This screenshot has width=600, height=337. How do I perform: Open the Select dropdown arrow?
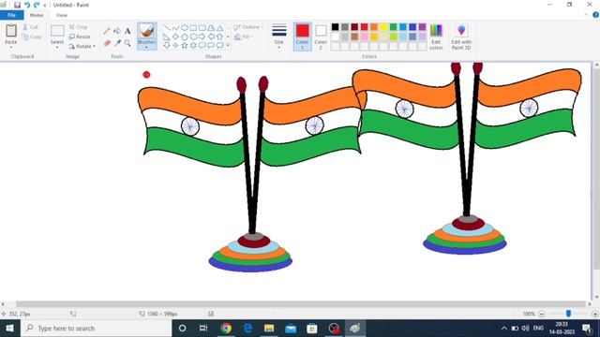point(57,48)
